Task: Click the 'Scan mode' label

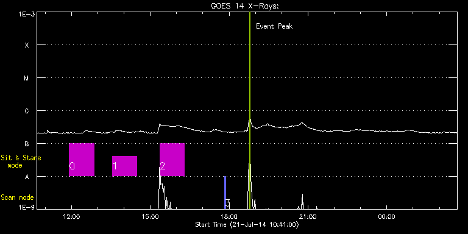Action: (17, 197)
